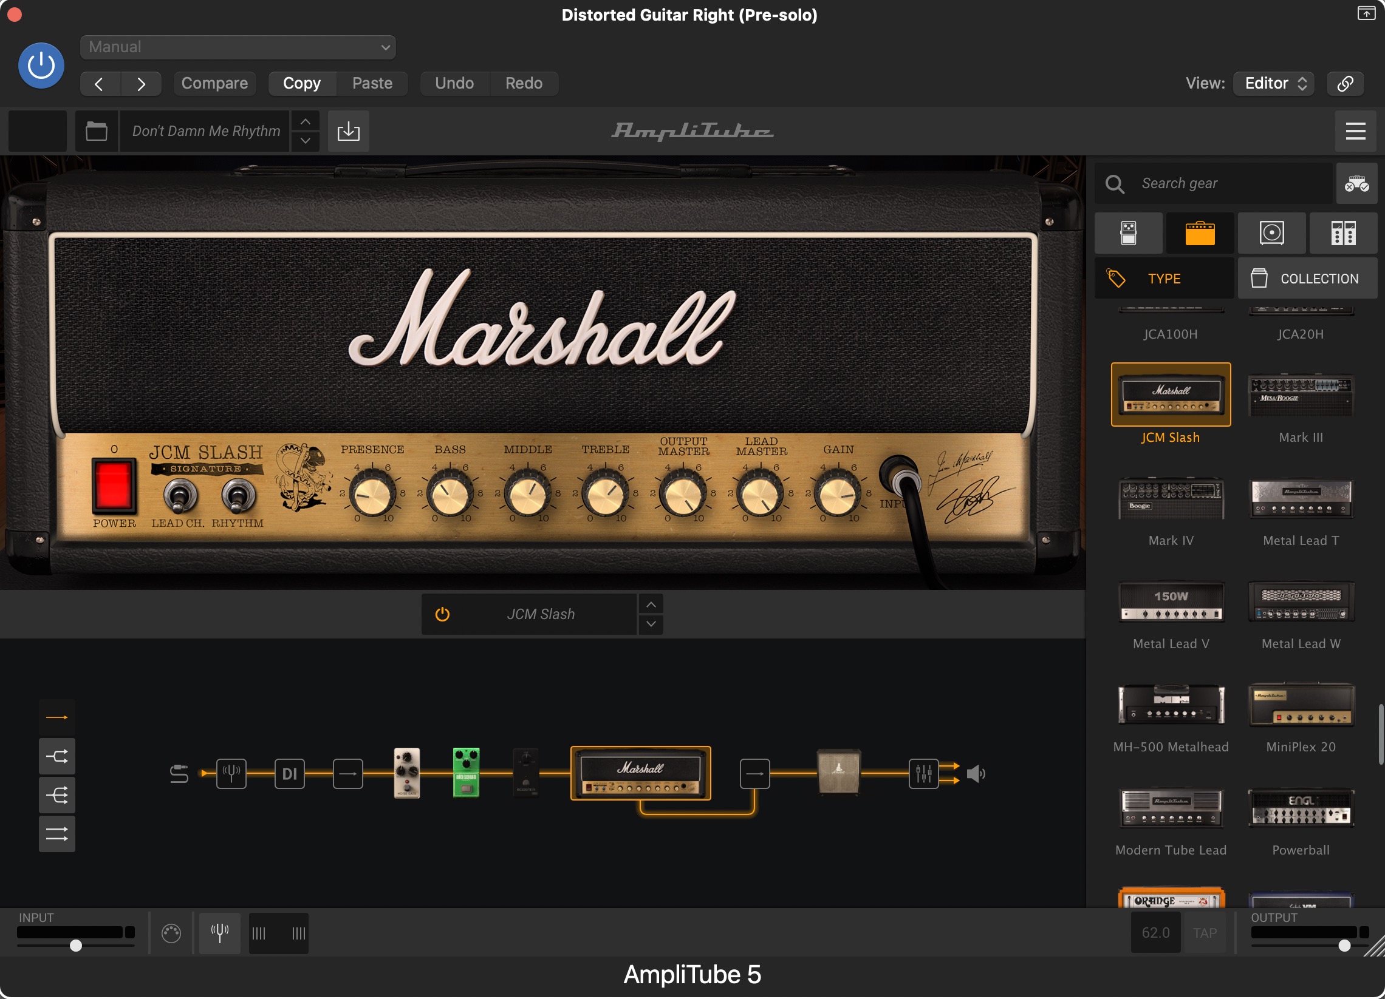Select the Mark III amp thumbnail
Screen dimensions: 1385x999
[1301, 395]
